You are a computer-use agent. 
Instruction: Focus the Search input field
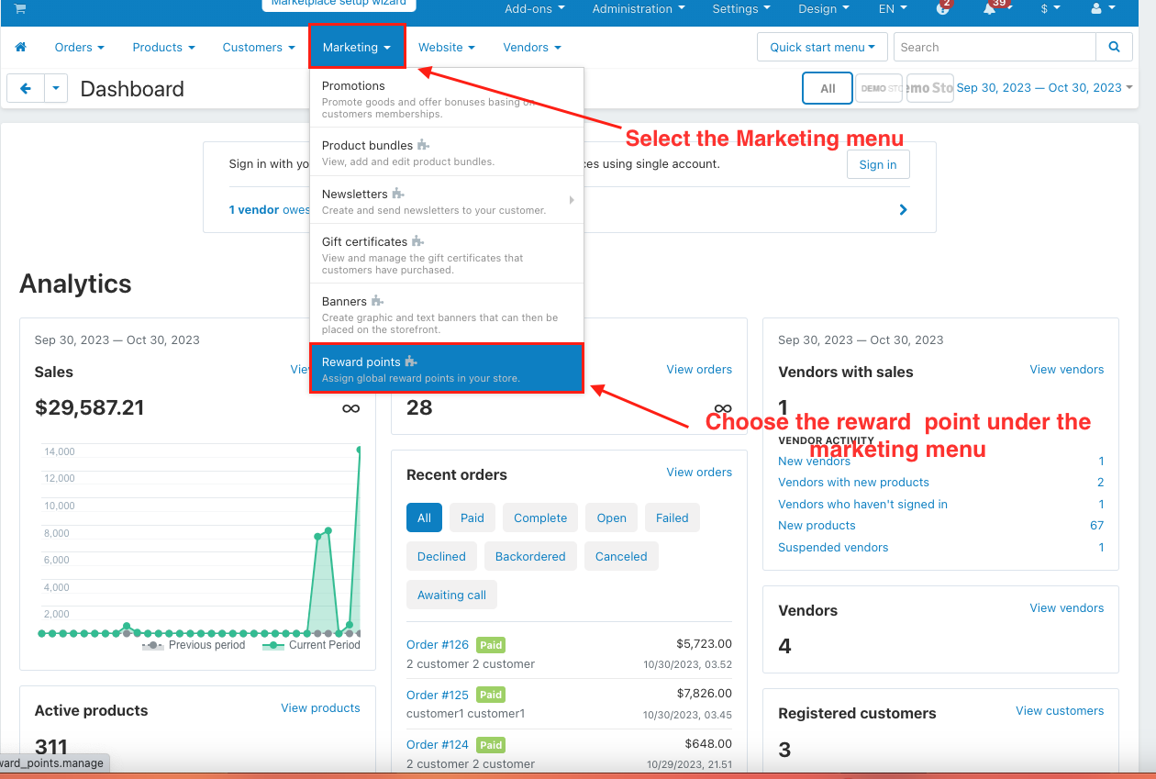click(x=995, y=47)
